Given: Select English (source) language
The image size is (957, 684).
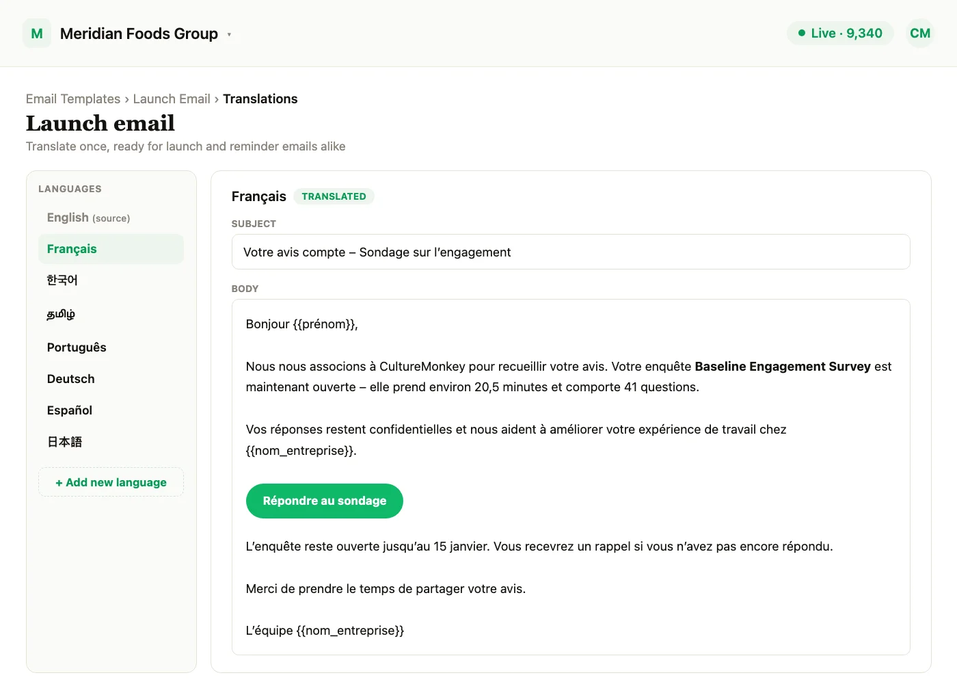Looking at the screenshot, I should 111,218.
